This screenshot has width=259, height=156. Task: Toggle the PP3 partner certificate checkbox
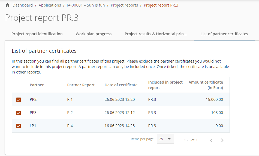[x=19, y=113]
